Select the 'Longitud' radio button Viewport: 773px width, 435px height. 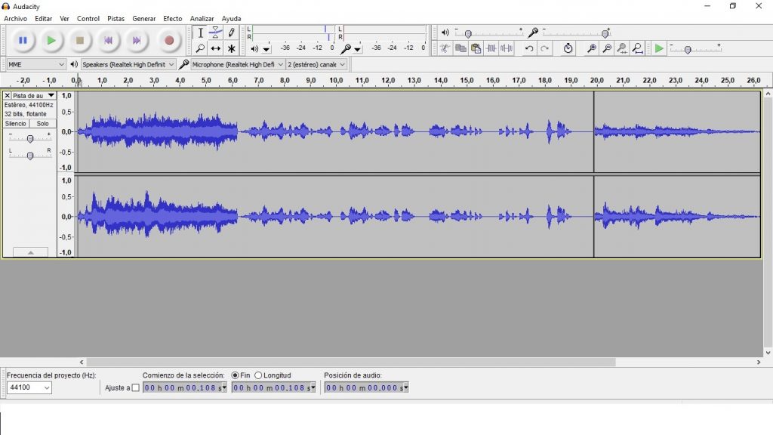click(258, 375)
